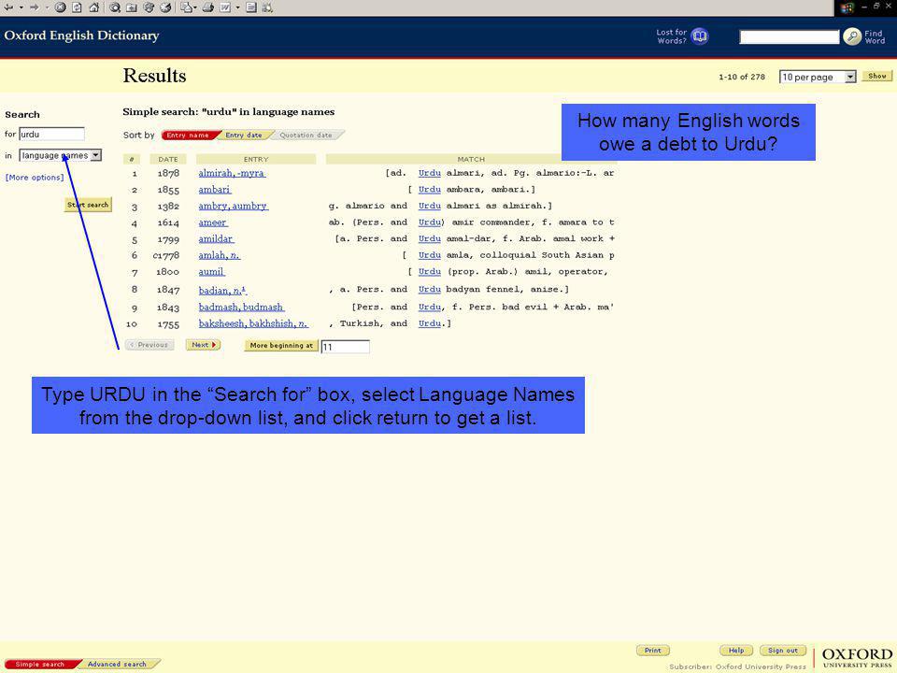This screenshot has width=897, height=673.
Task: Switch to Advanced search tab at bottom
Action: (118, 665)
